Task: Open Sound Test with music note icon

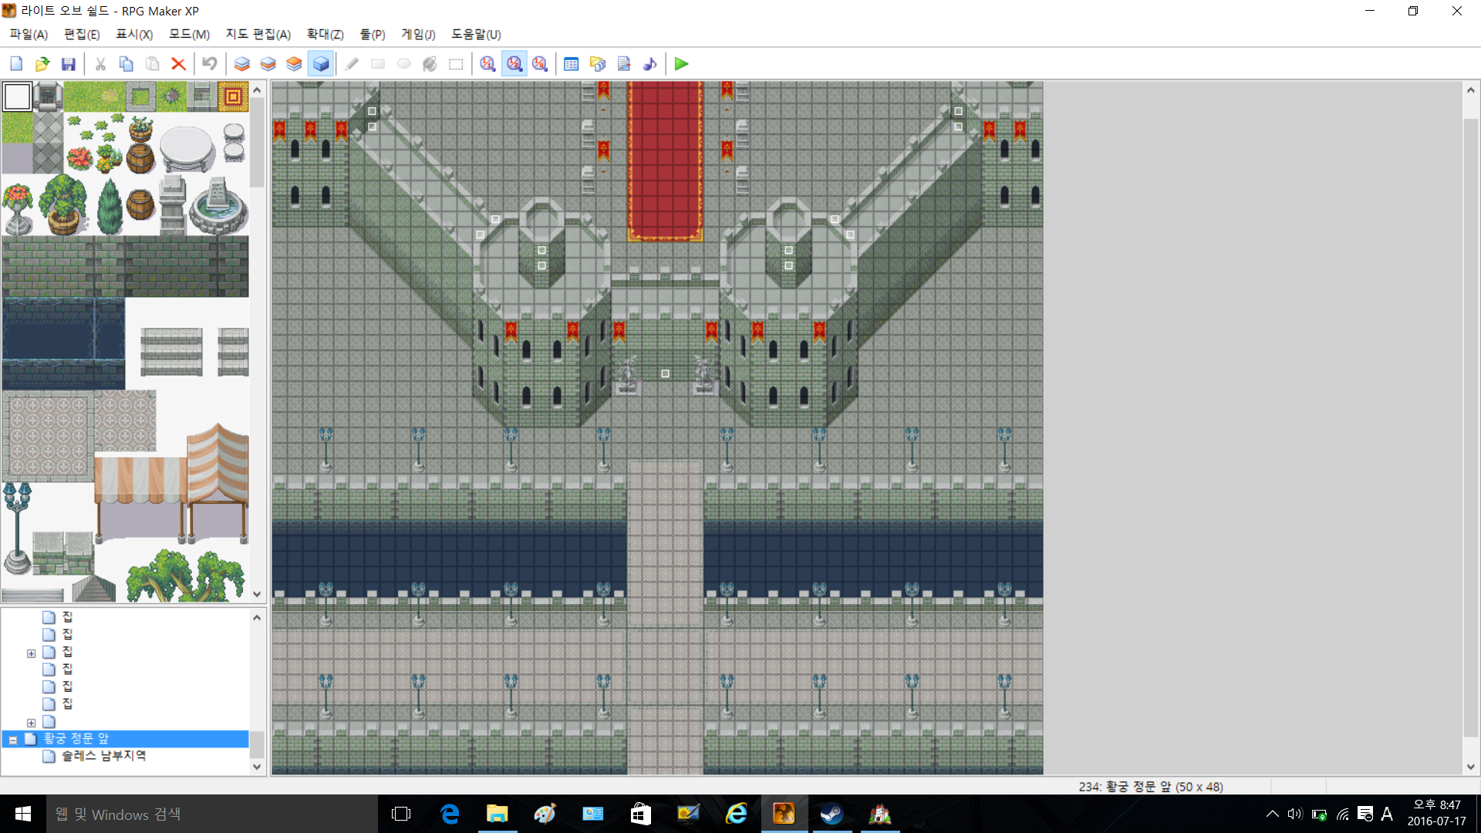Action: tap(650, 64)
